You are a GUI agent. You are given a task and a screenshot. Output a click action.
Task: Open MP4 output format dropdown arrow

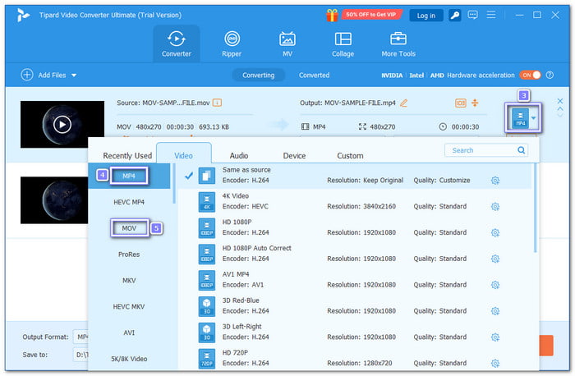click(534, 118)
